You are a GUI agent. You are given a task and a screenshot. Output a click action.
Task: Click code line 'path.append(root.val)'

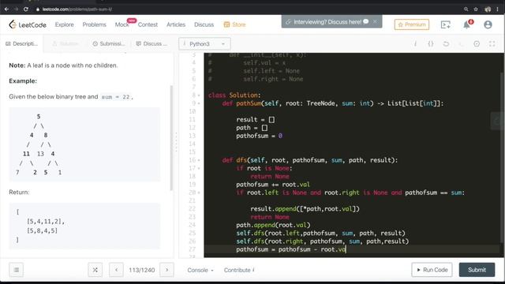(273, 225)
